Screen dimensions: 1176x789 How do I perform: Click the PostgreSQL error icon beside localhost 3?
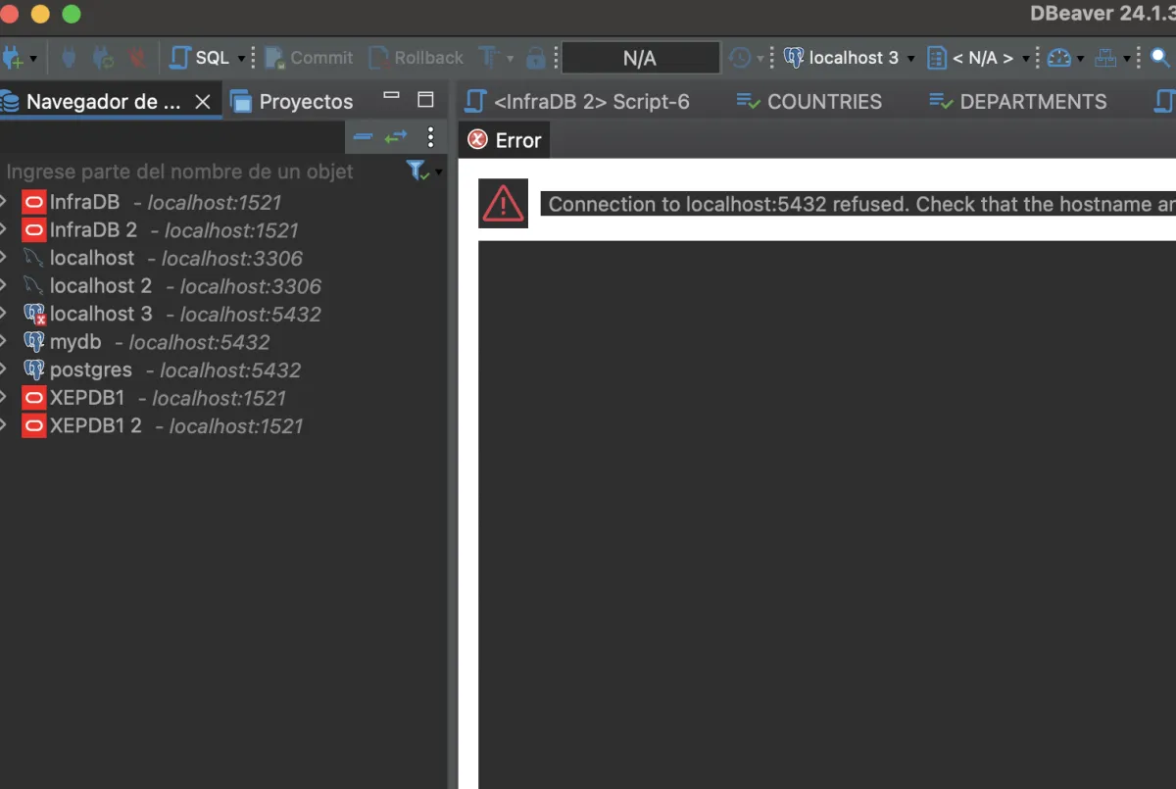(x=34, y=315)
